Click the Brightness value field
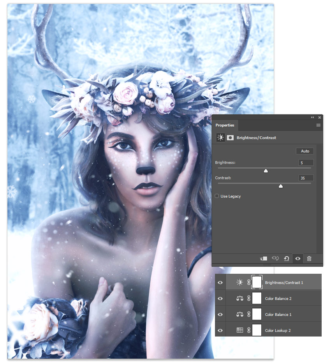The width and height of the screenshot is (331, 363). point(306,162)
